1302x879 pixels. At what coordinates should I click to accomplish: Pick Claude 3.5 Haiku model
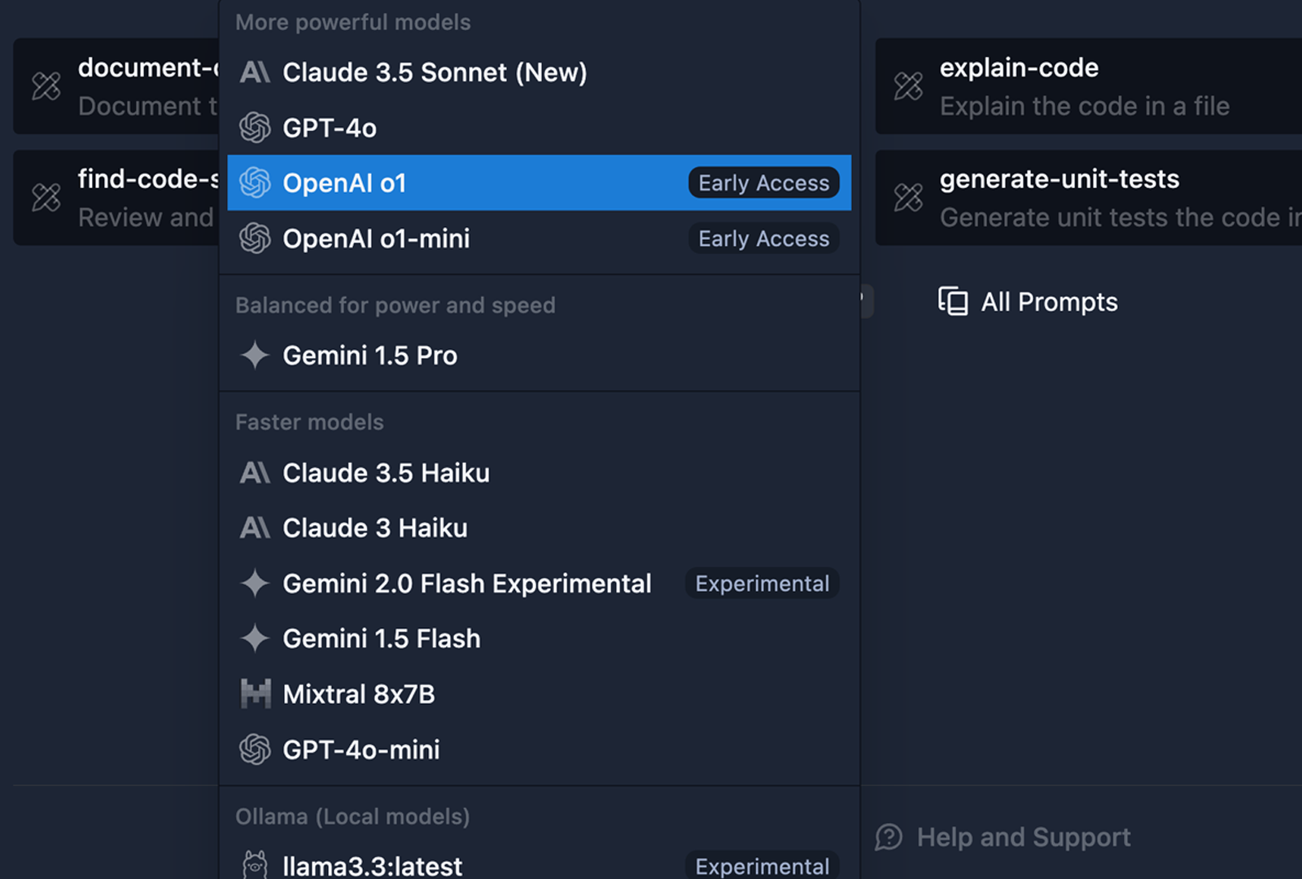(x=386, y=473)
